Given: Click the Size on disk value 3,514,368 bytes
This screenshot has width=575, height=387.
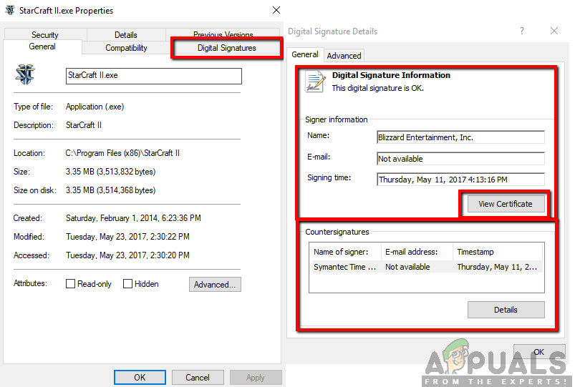Looking at the screenshot, I should [111, 190].
